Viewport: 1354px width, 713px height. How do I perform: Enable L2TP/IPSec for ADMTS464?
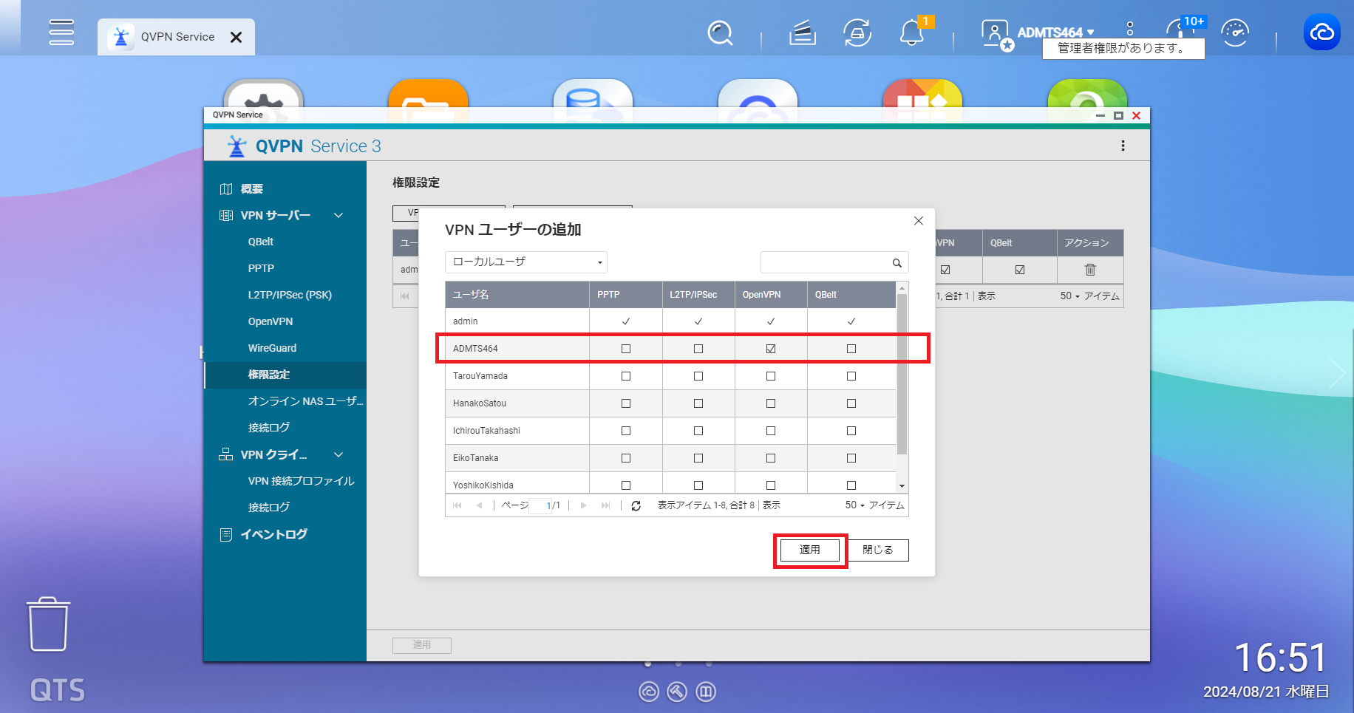click(x=698, y=349)
